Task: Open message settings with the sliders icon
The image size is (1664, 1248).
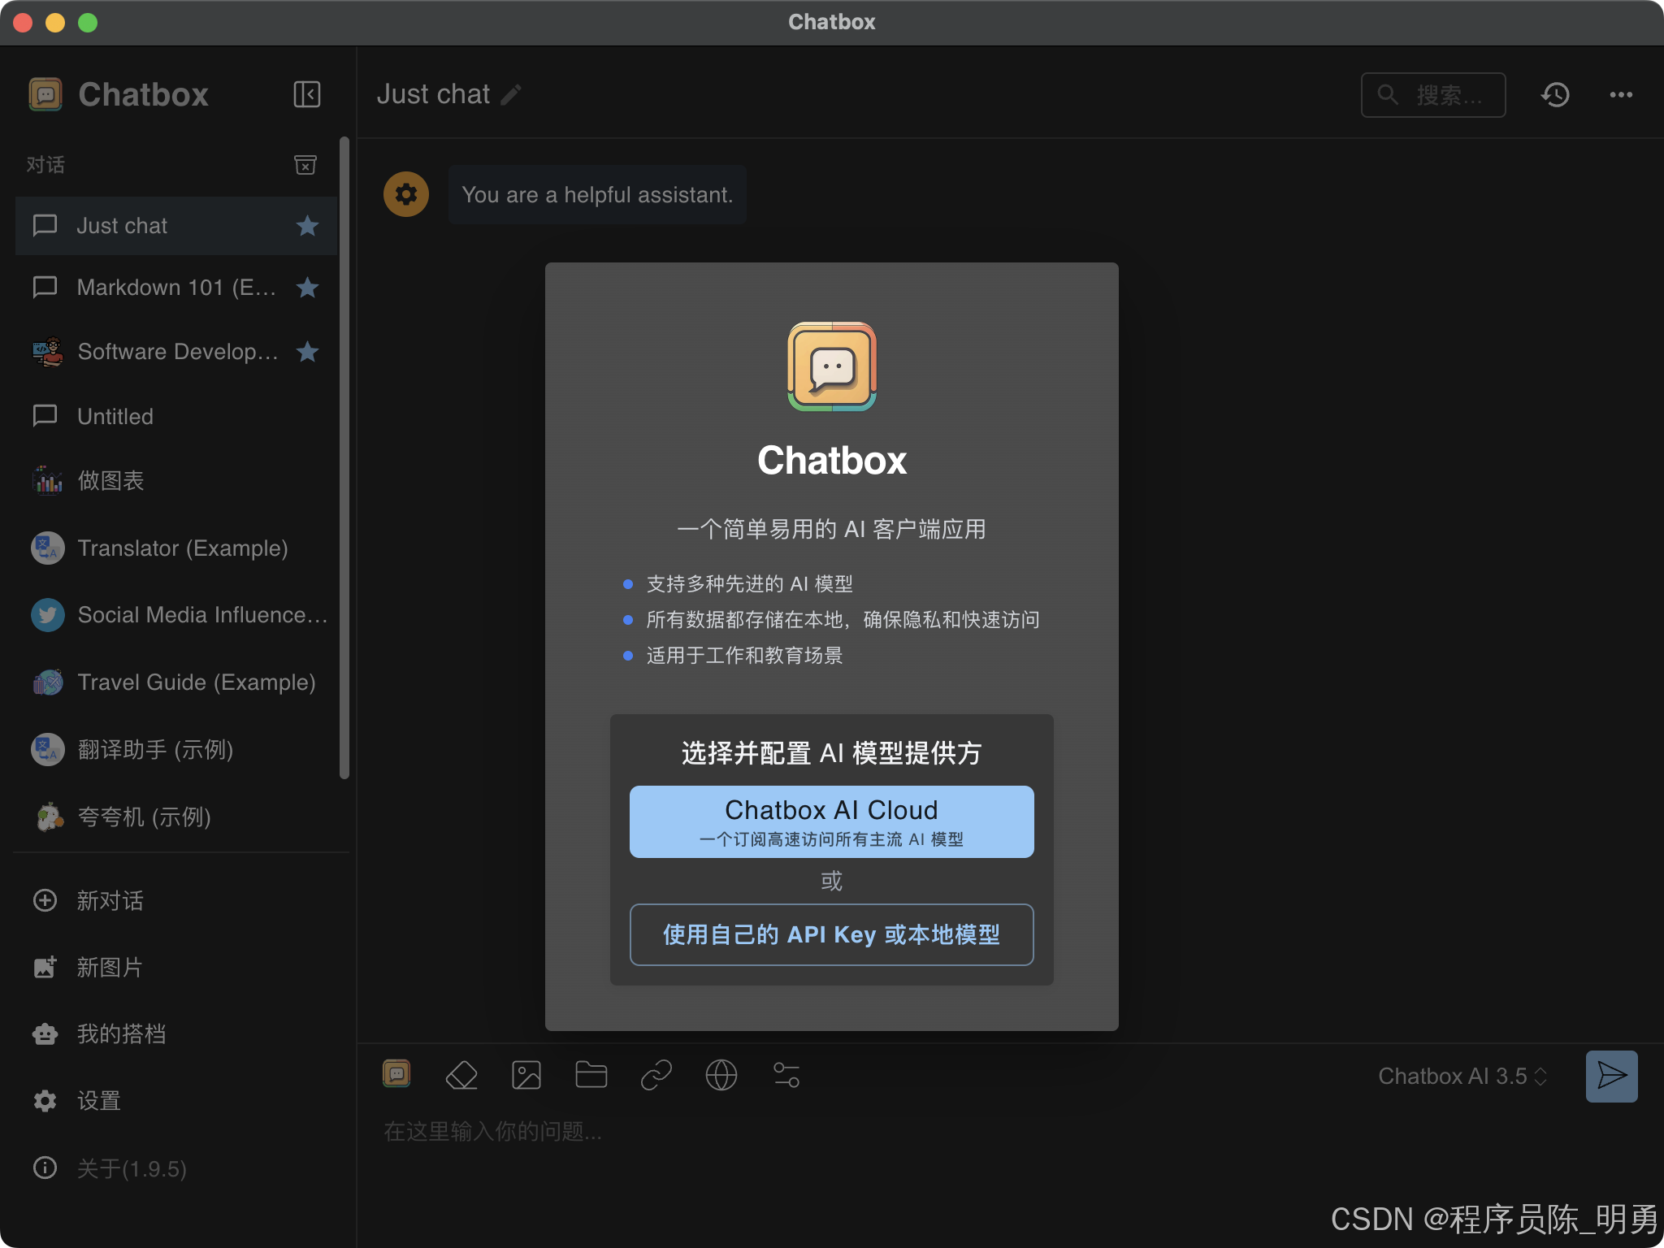Action: pyautogui.click(x=786, y=1074)
